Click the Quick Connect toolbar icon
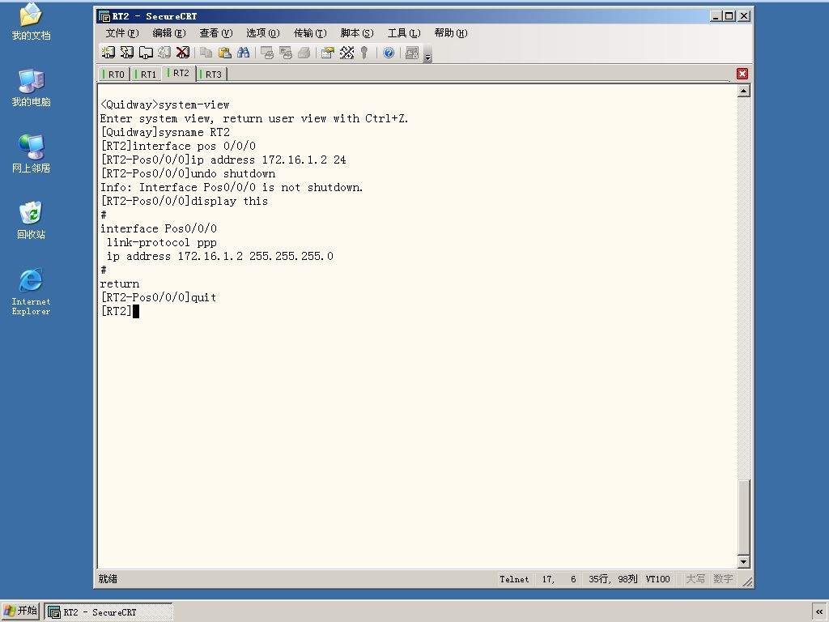This screenshot has width=829, height=622. point(127,53)
